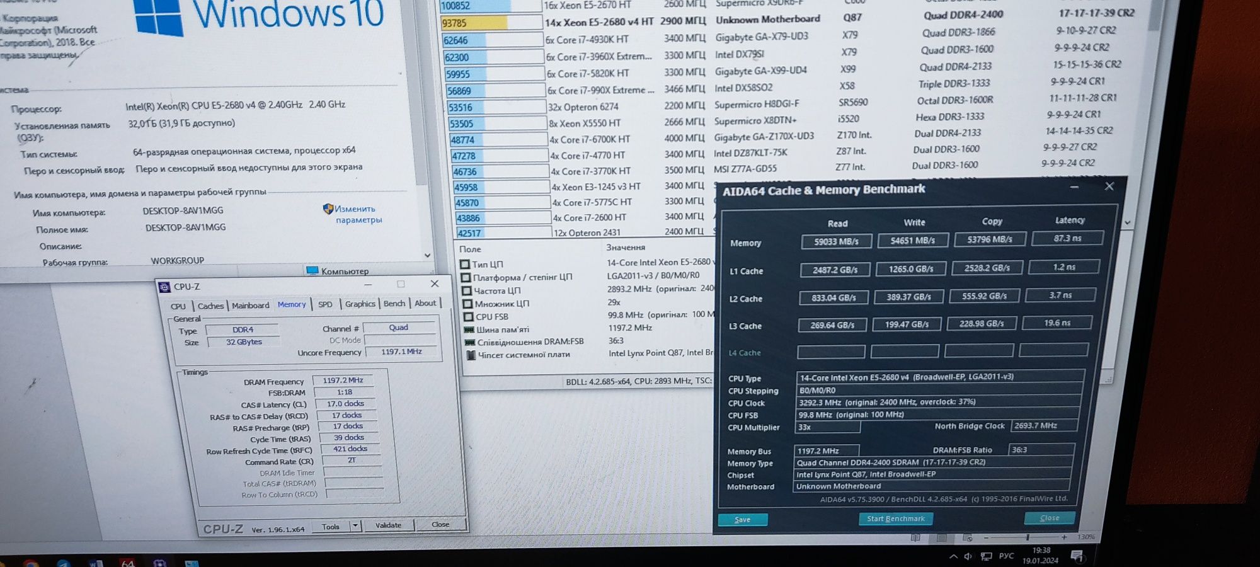
Task: Adjust the Word zoom slider handle
Action: click(1028, 537)
